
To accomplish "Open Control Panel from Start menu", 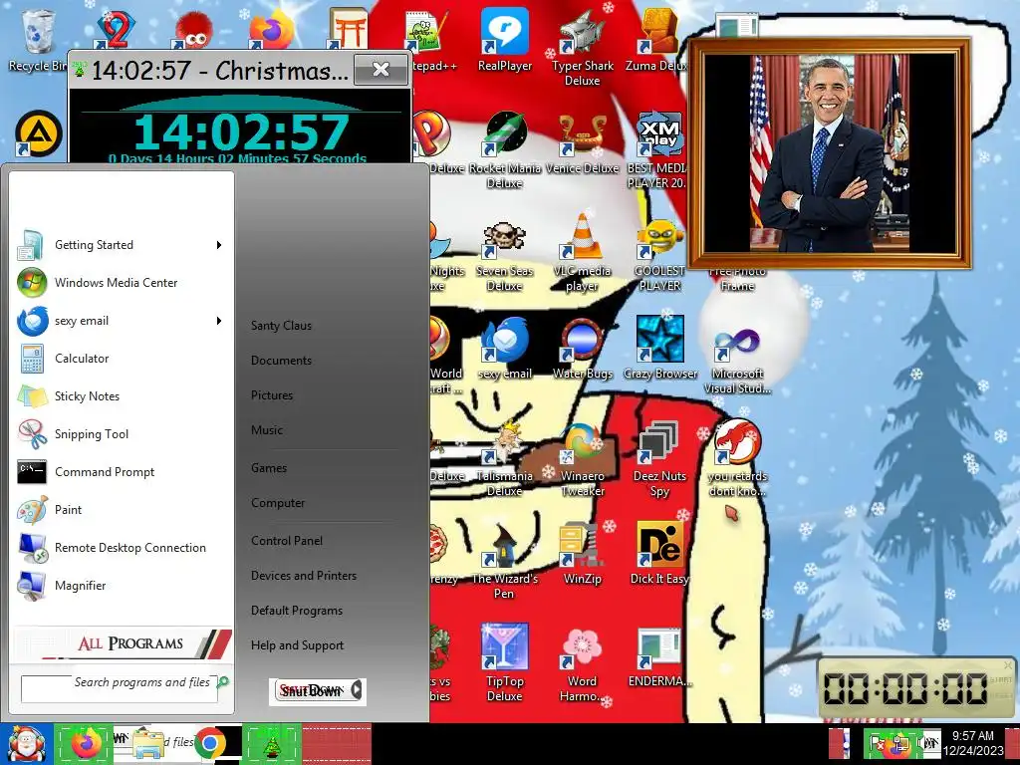I will pos(287,541).
